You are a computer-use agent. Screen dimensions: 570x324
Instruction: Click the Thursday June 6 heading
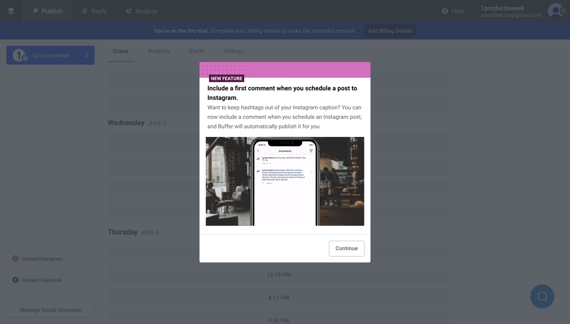[133, 232]
